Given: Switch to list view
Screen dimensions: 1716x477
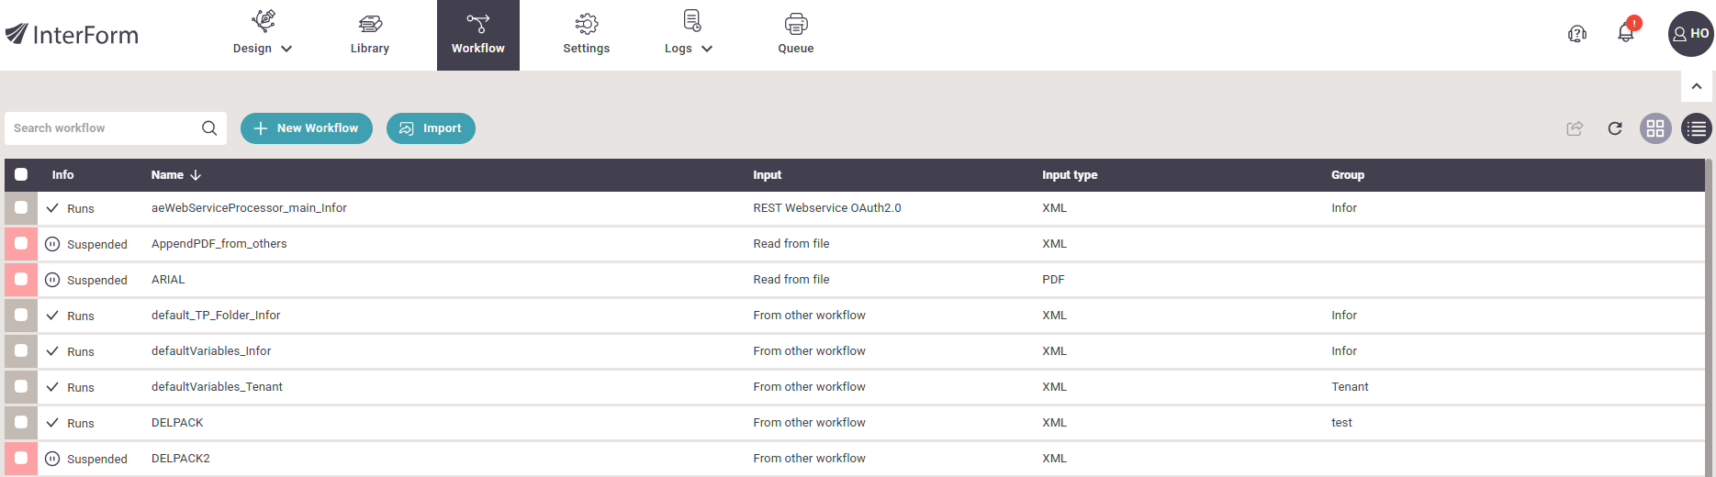Looking at the screenshot, I should pyautogui.click(x=1697, y=128).
